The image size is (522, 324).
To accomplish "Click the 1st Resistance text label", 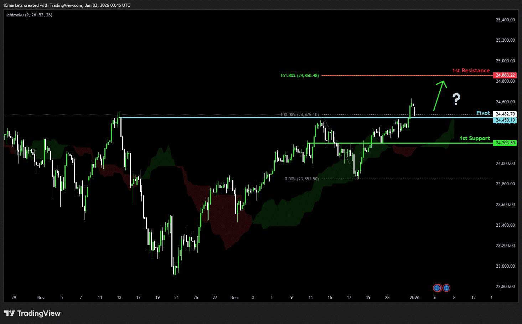I will click(x=471, y=71).
